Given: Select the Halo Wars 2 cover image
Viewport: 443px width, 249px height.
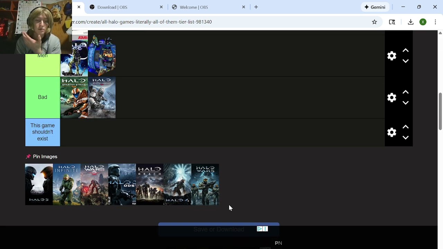Looking at the screenshot, I should click(94, 184).
